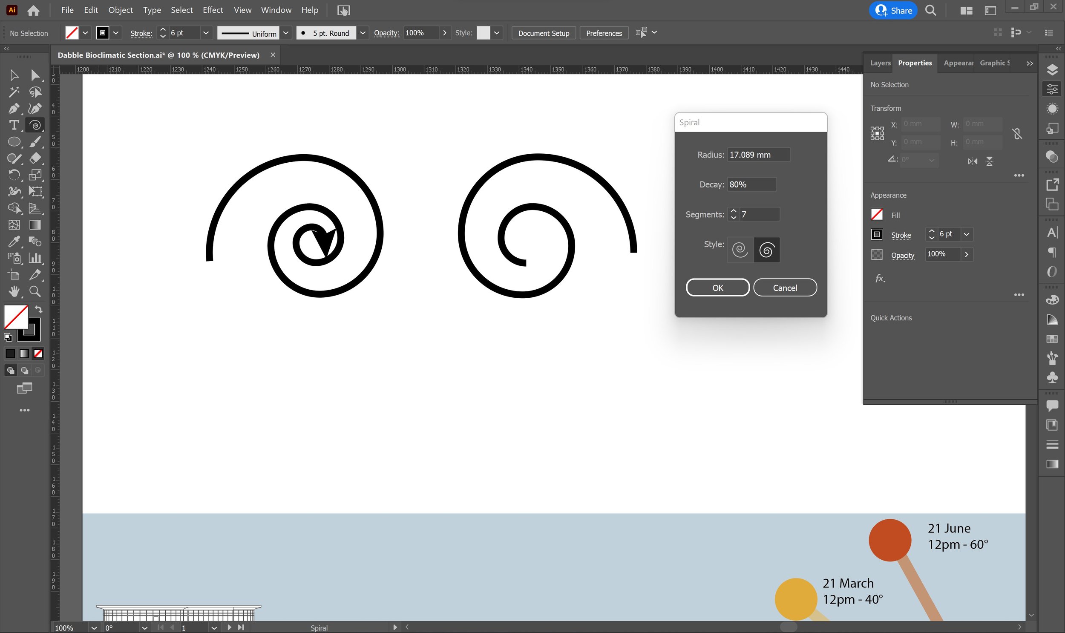Toggle constrain width and height proportions
This screenshot has width=1065, height=633.
(1017, 134)
